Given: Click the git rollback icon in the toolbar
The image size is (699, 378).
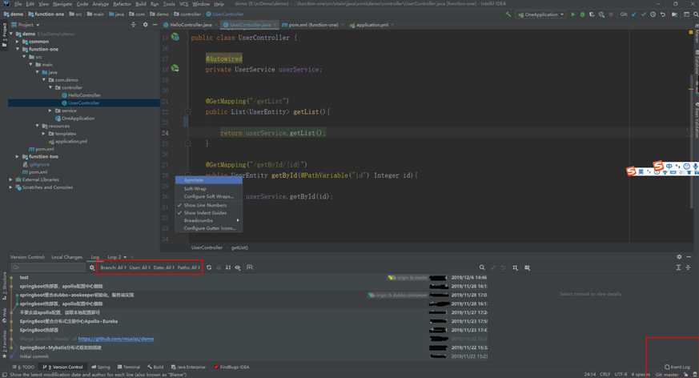Looking at the screenshot, I should point(663,14).
